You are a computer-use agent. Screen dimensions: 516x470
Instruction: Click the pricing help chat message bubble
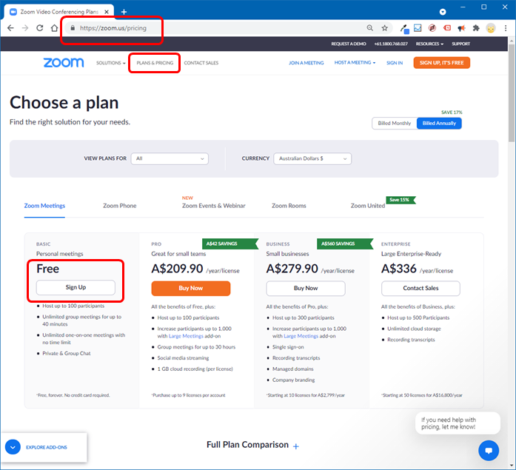click(458, 423)
